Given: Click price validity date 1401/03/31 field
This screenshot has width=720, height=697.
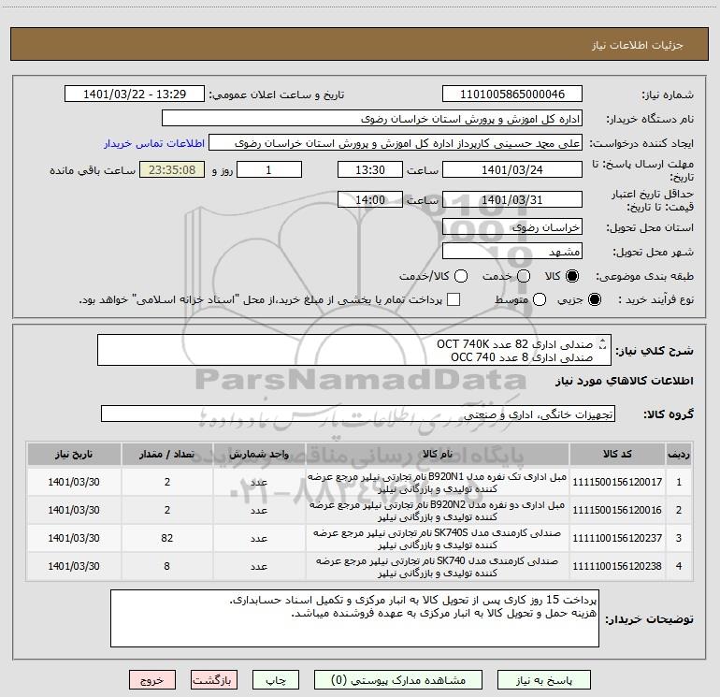Looking at the screenshot, I should click(x=512, y=199).
